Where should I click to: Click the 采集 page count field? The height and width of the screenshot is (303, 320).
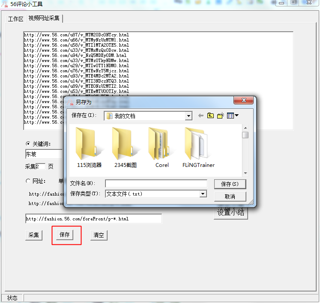40,166
